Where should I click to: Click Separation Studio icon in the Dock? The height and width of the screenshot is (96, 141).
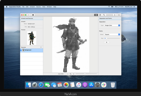[x=104, y=85]
